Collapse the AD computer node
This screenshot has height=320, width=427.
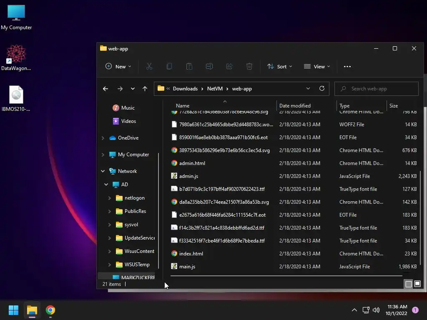coord(106,185)
